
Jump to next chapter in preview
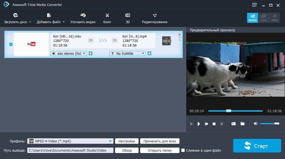pyautogui.click(x=222, y=124)
